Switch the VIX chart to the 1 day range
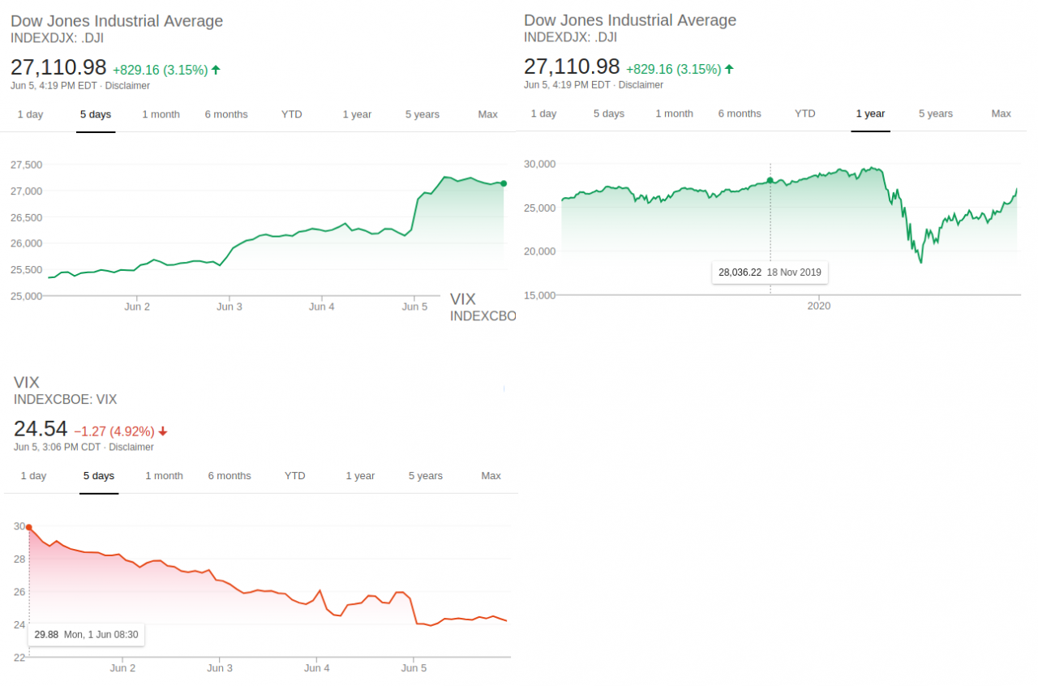Image resolution: width=1038 pixels, height=686 pixels. (x=33, y=476)
